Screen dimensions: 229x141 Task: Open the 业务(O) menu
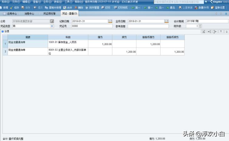pyautogui.click(x=47, y=2)
